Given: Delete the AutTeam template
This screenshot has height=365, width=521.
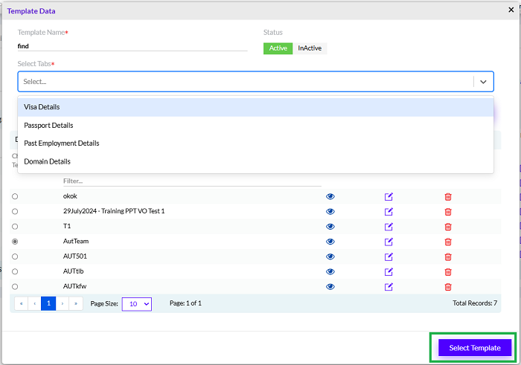Looking at the screenshot, I should 448,242.
